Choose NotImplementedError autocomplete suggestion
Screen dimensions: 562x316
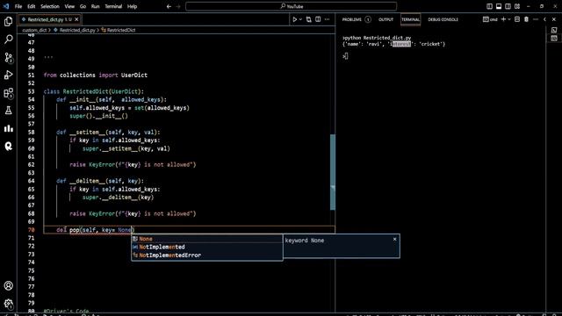tap(207, 255)
